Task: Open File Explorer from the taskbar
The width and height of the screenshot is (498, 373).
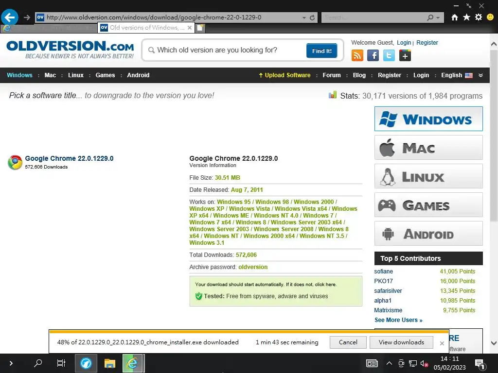Action: (x=109, y=363)
